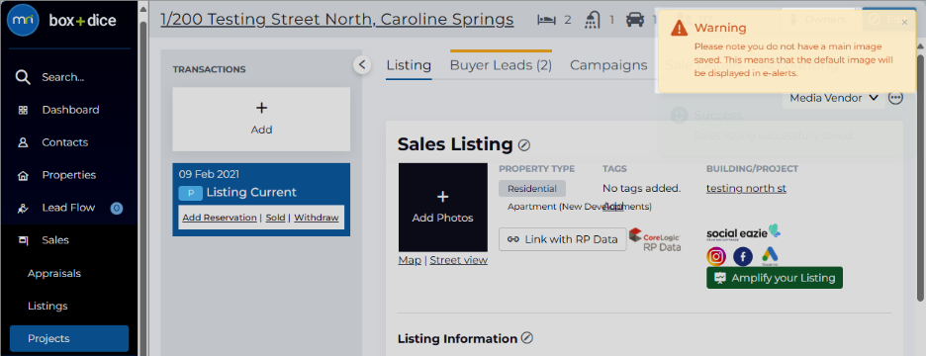Screen dimensions: 926x356
Task: Switch to the Buyer Leads (2) tab
Action: point(501,65)
